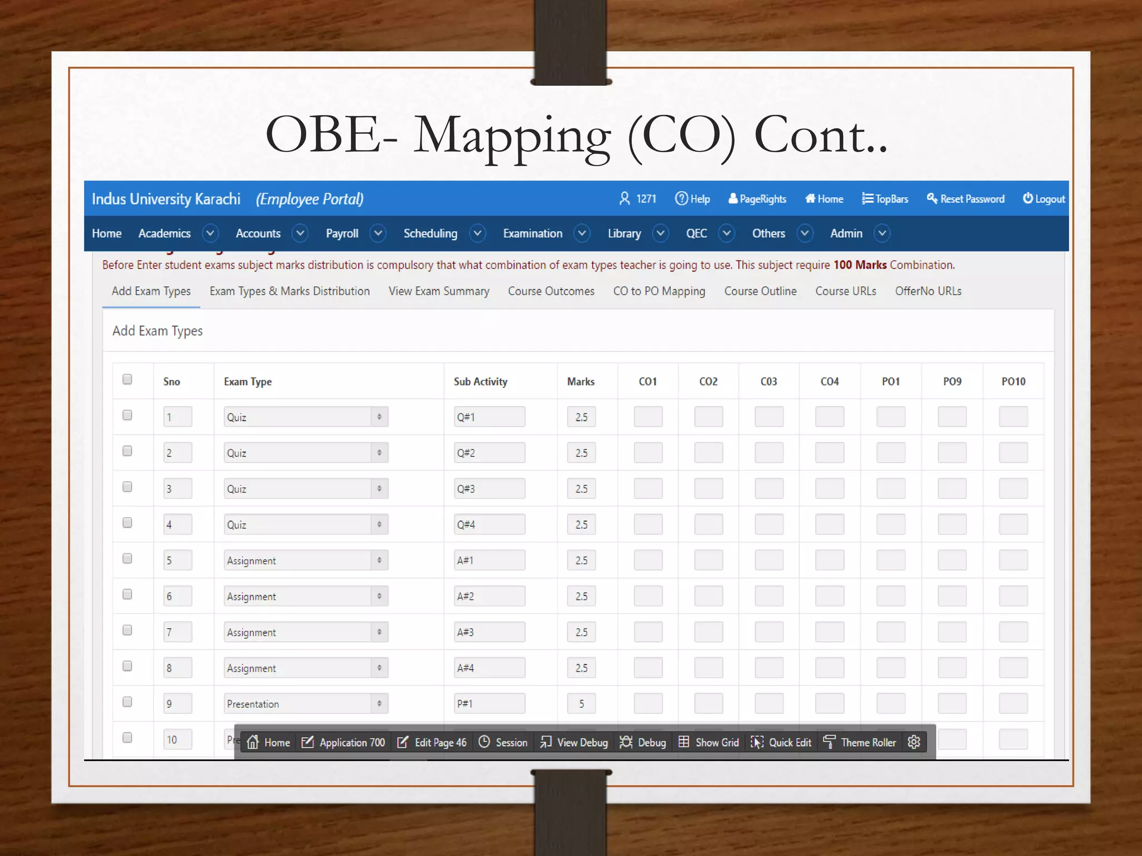Open Exam Type dropdown for row 5 Assignment
Viewport: 1142px width, 856px height.
[306, 560]
